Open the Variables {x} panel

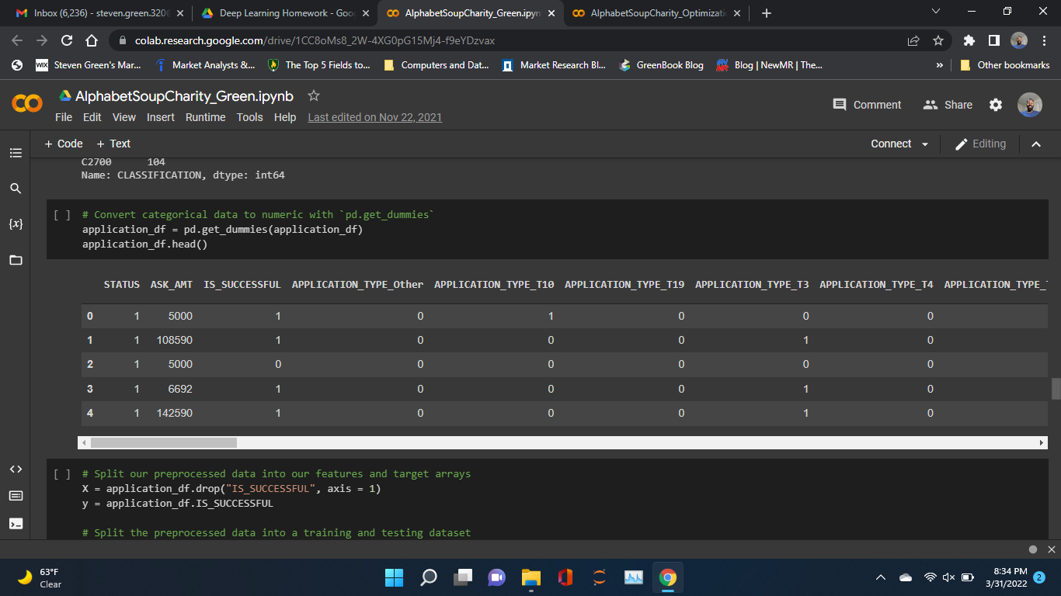point(16,224)
